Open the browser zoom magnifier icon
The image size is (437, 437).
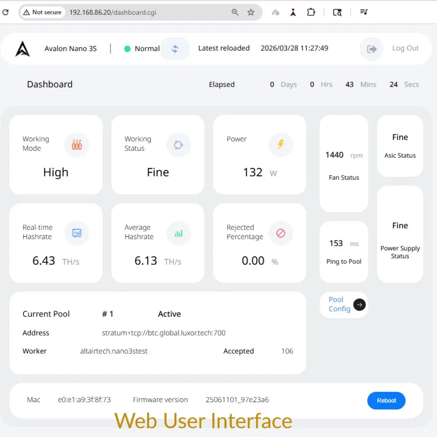pos(235,12)
